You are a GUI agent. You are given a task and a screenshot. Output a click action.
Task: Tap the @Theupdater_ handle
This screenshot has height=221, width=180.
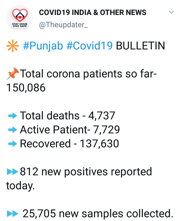[x=63, y=25]
